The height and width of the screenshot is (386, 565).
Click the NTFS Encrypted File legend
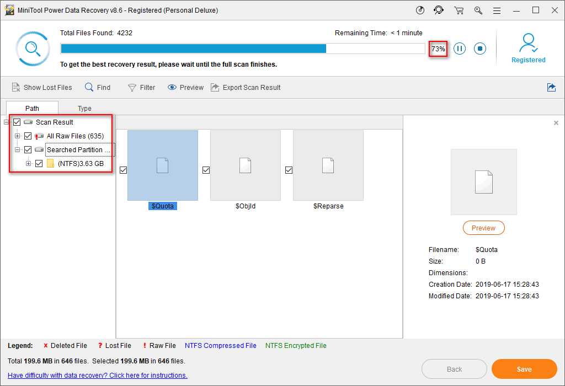(296, 345)
